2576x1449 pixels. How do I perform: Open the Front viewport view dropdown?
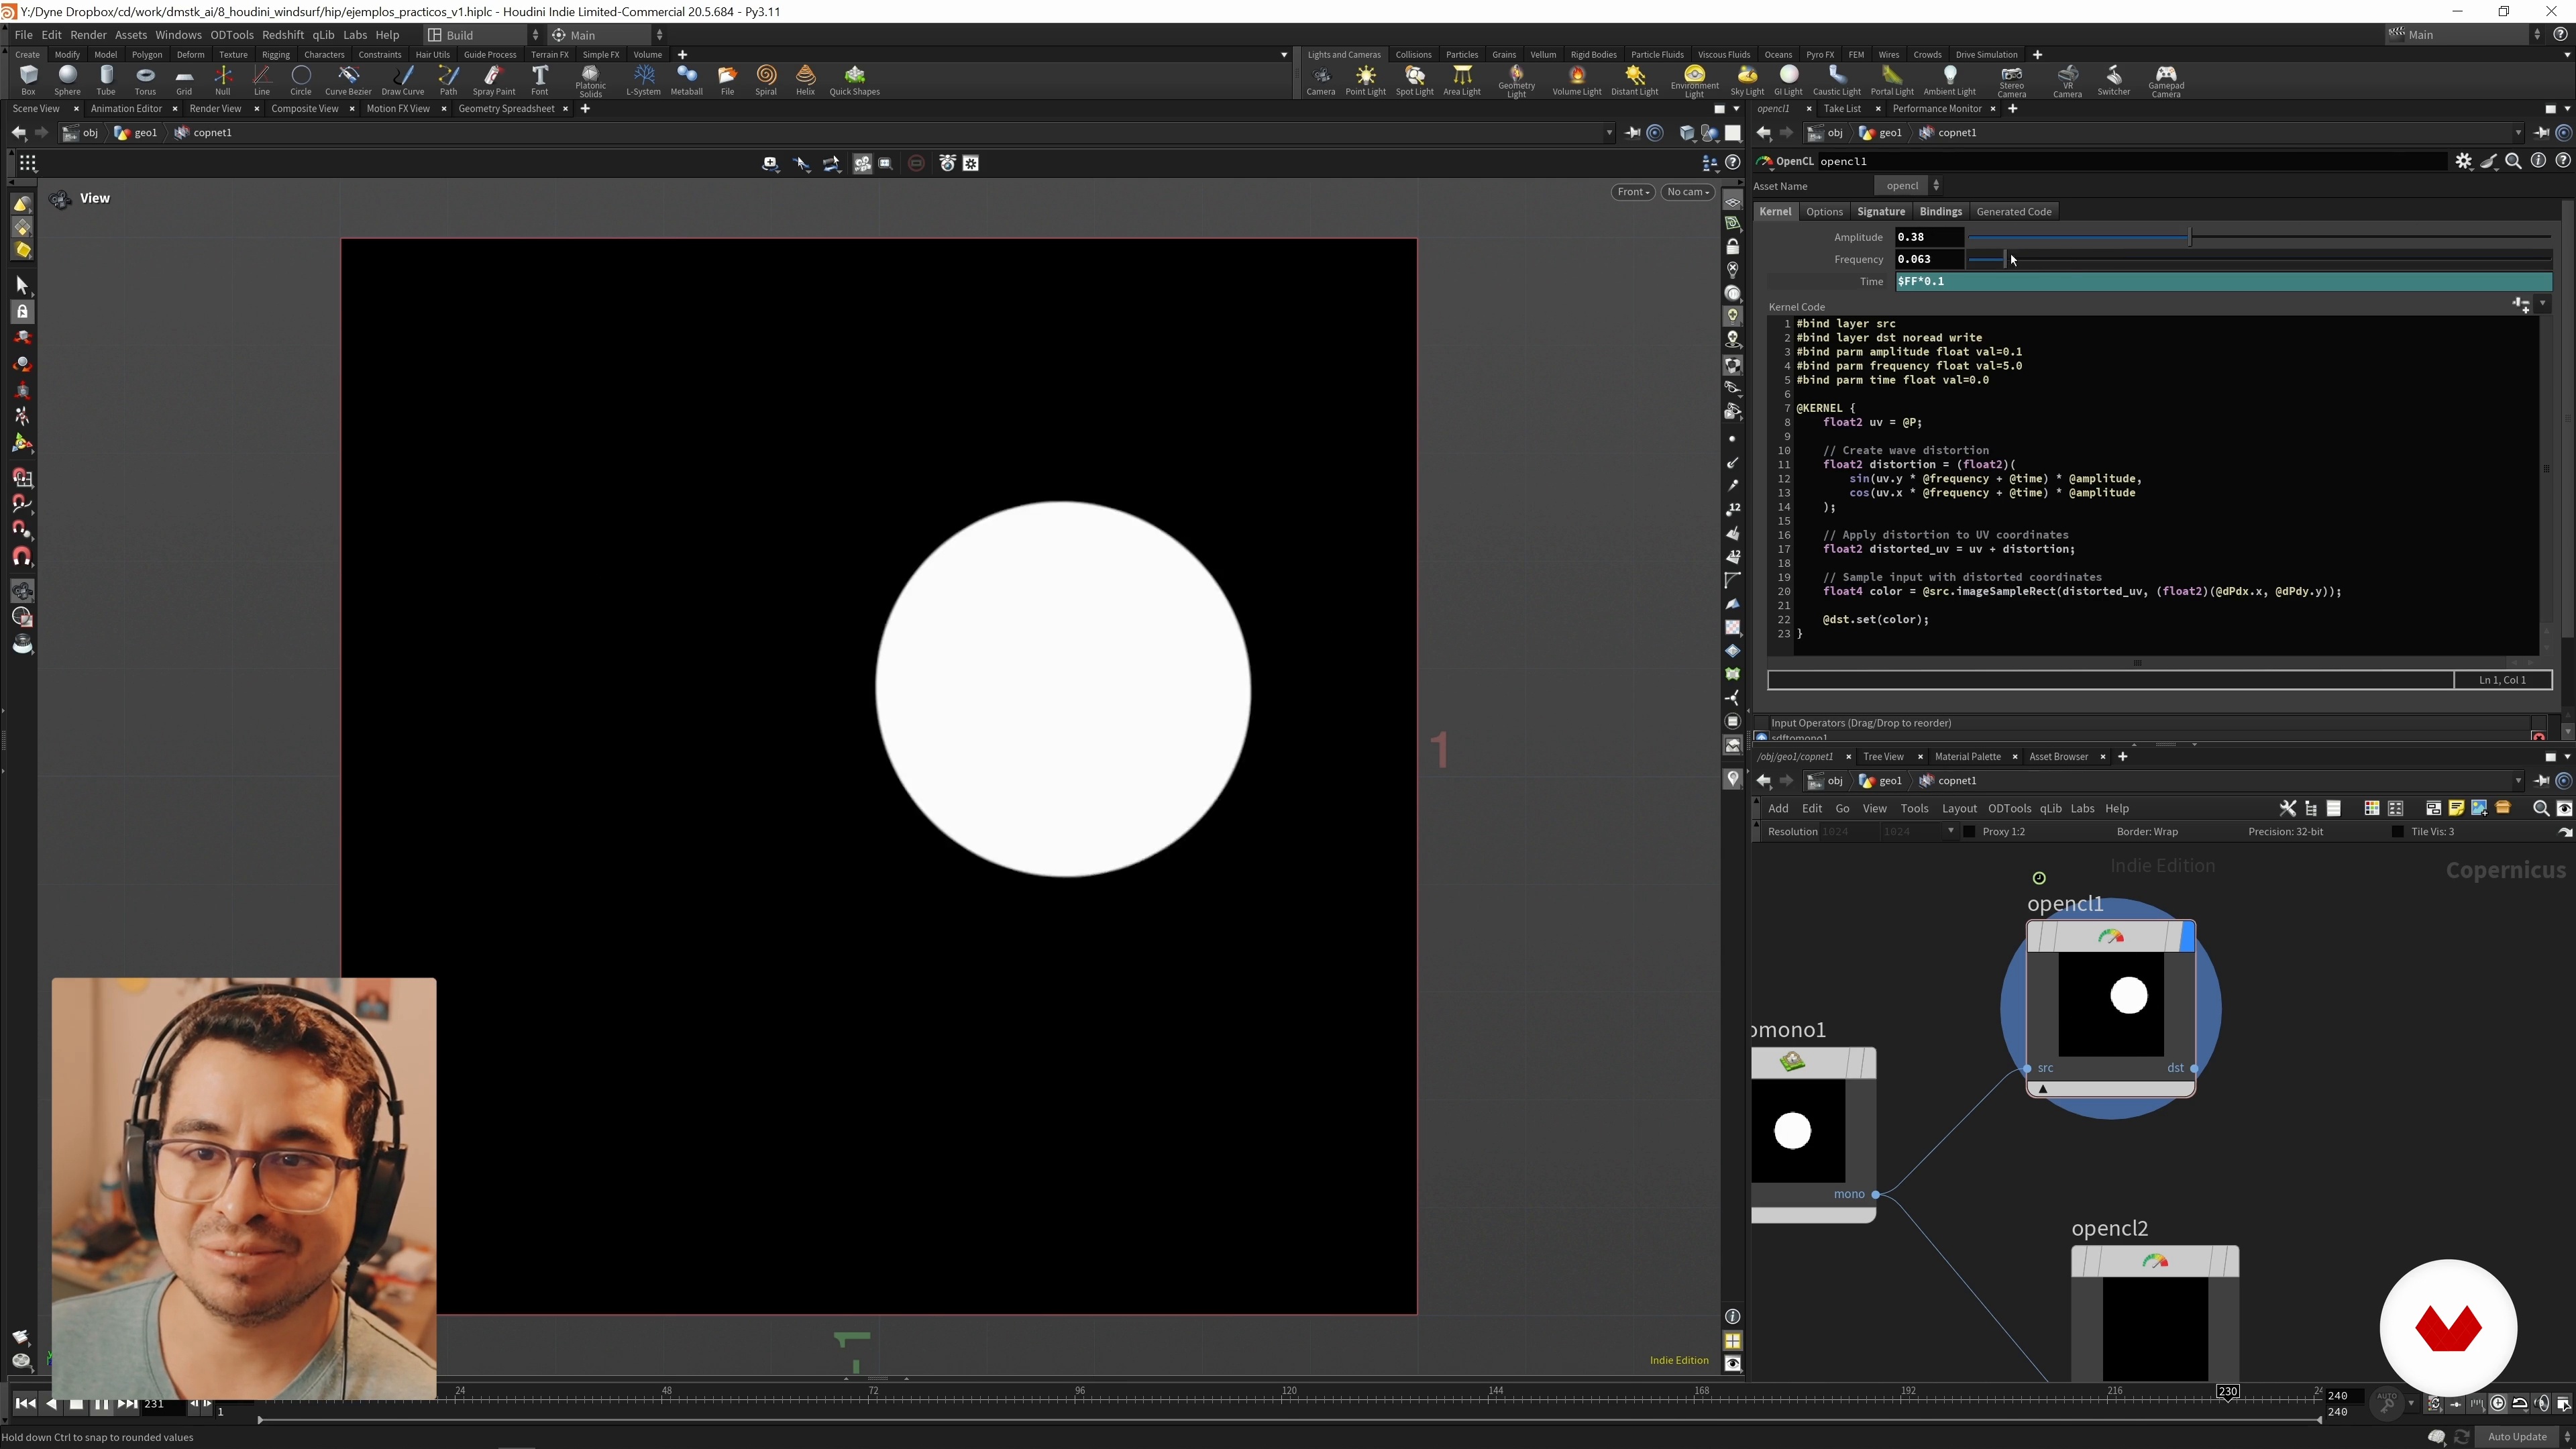pyautogui.click(x=1633, y=192)
